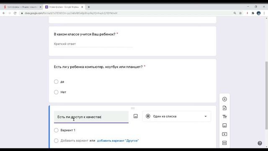
Task: Select question 'Есть ли у ребенка компьютер, ноутбук или планшет?'
Action: [98, 67]
